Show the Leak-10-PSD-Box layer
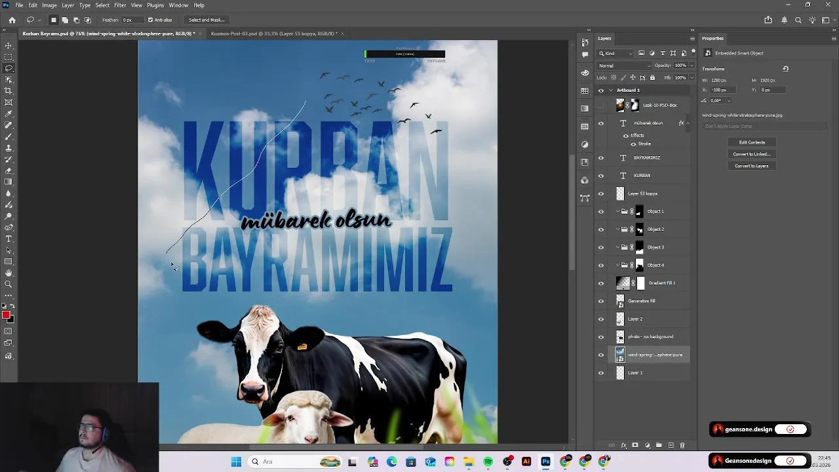 601,105
